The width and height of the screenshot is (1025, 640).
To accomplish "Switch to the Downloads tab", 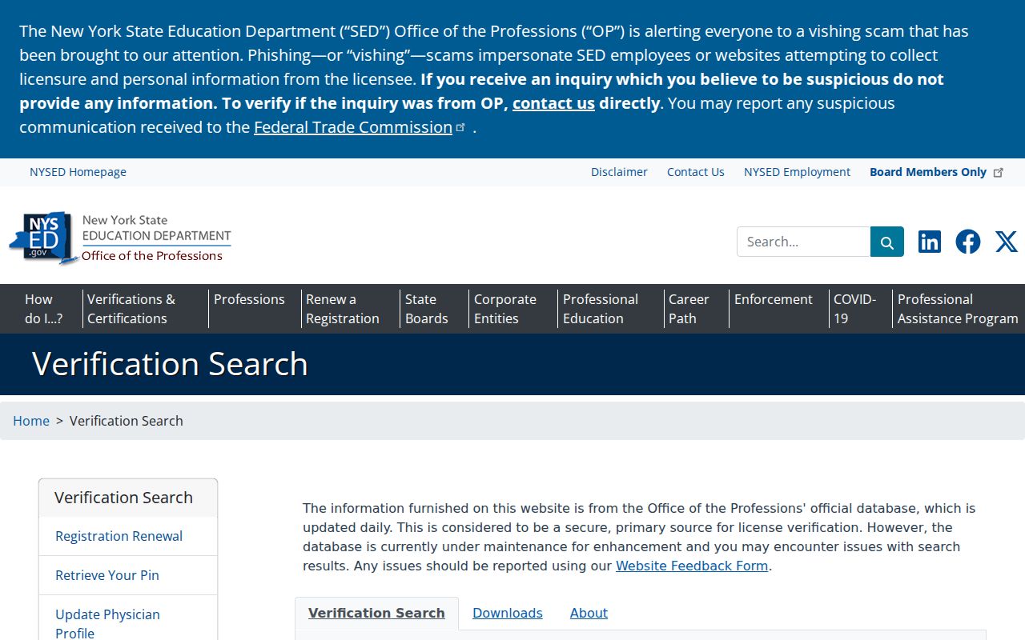I will (508, 613).
